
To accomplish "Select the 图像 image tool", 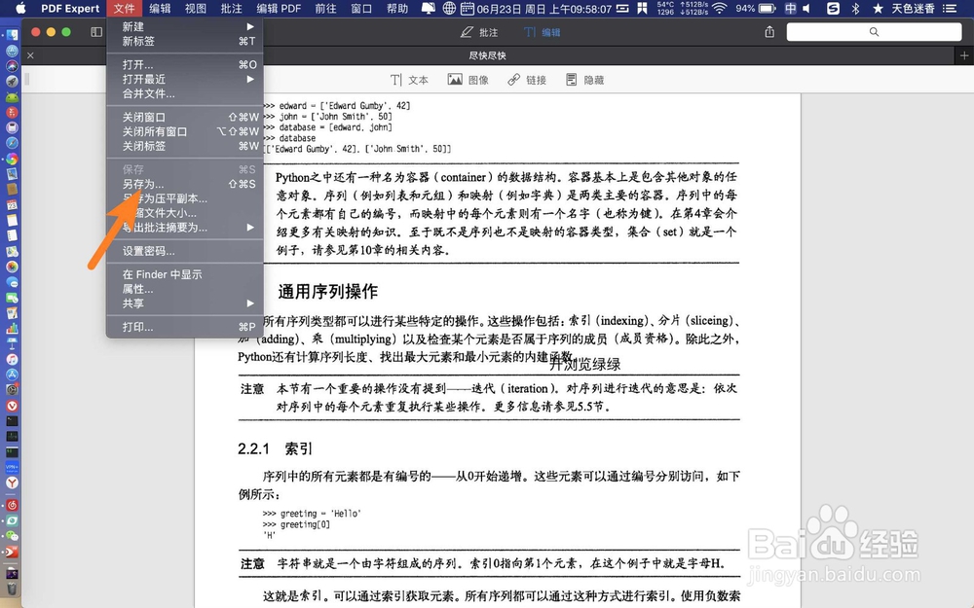I will point(468,80).
